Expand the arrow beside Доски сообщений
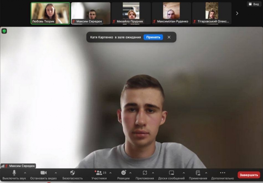The height and width of the screenshot is (183, 263). (184, 173)
